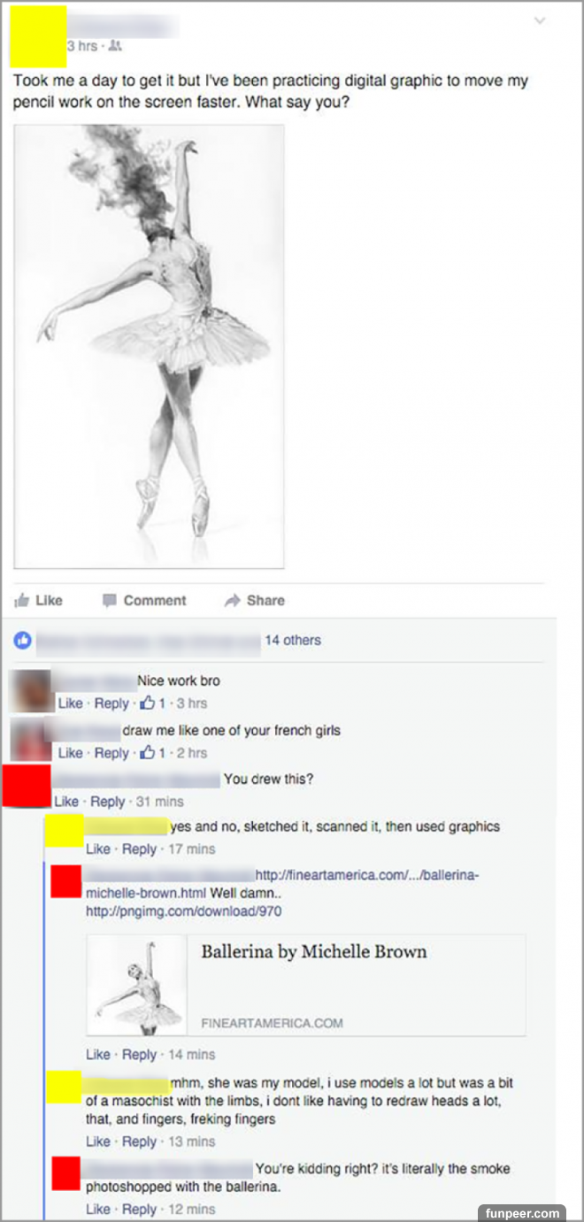Viewport: 584px width, 1222px height.
Task: Reply to the "she was my model" comment
Action: pos(140,1141)
